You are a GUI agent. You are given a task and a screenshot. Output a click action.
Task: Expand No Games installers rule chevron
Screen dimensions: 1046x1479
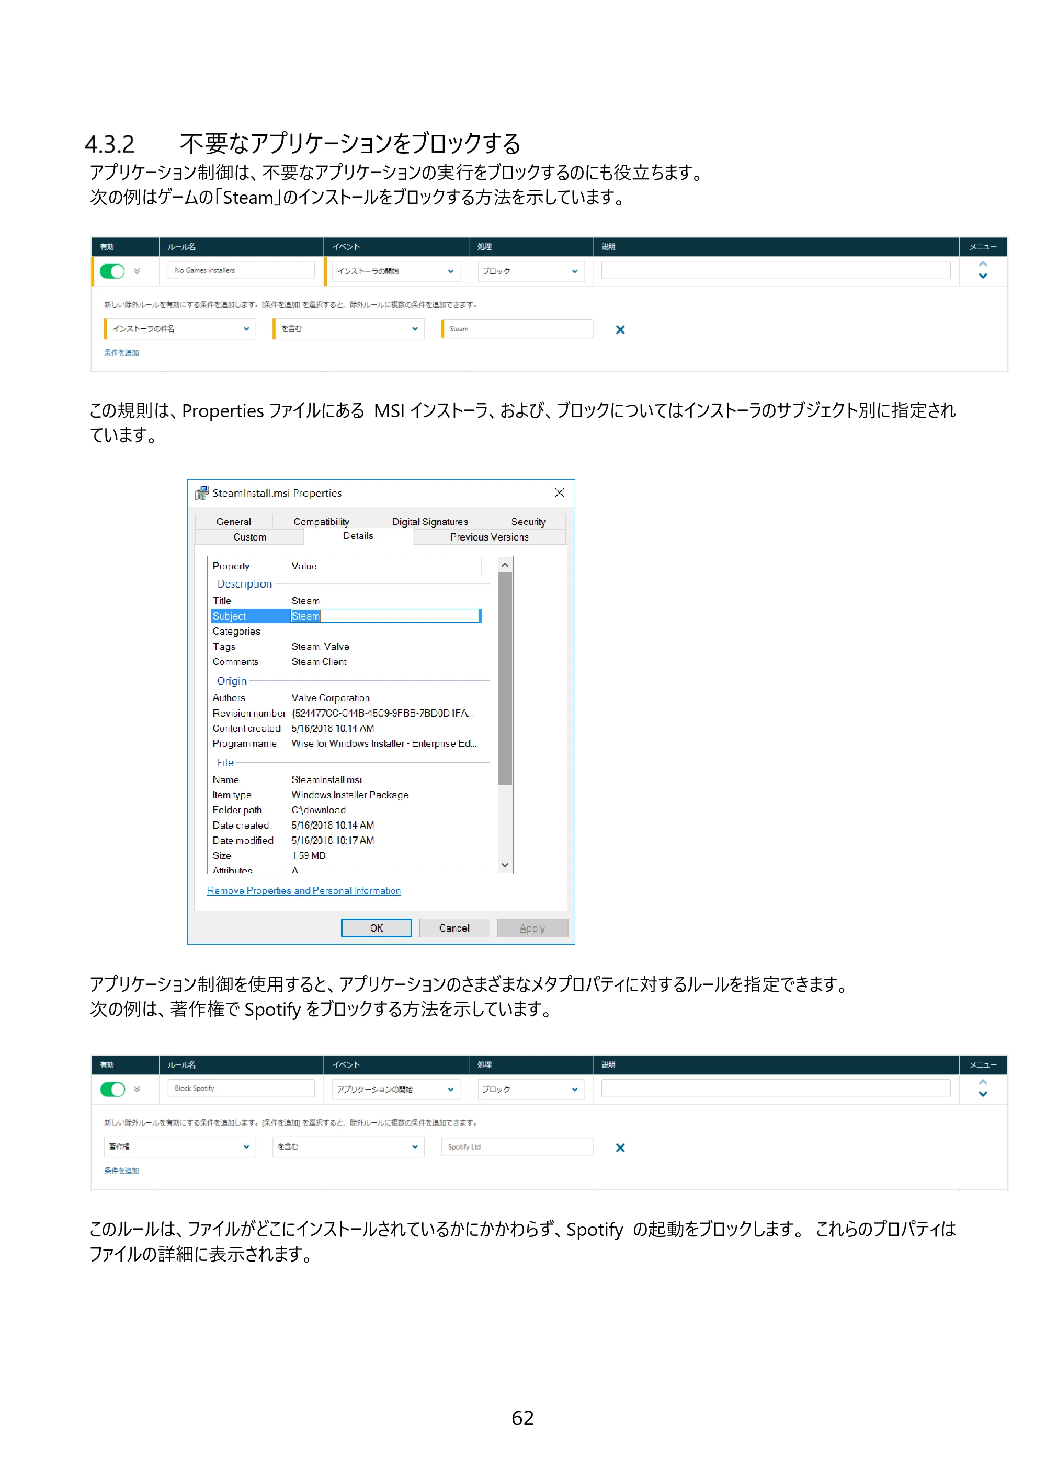[137, 271]
